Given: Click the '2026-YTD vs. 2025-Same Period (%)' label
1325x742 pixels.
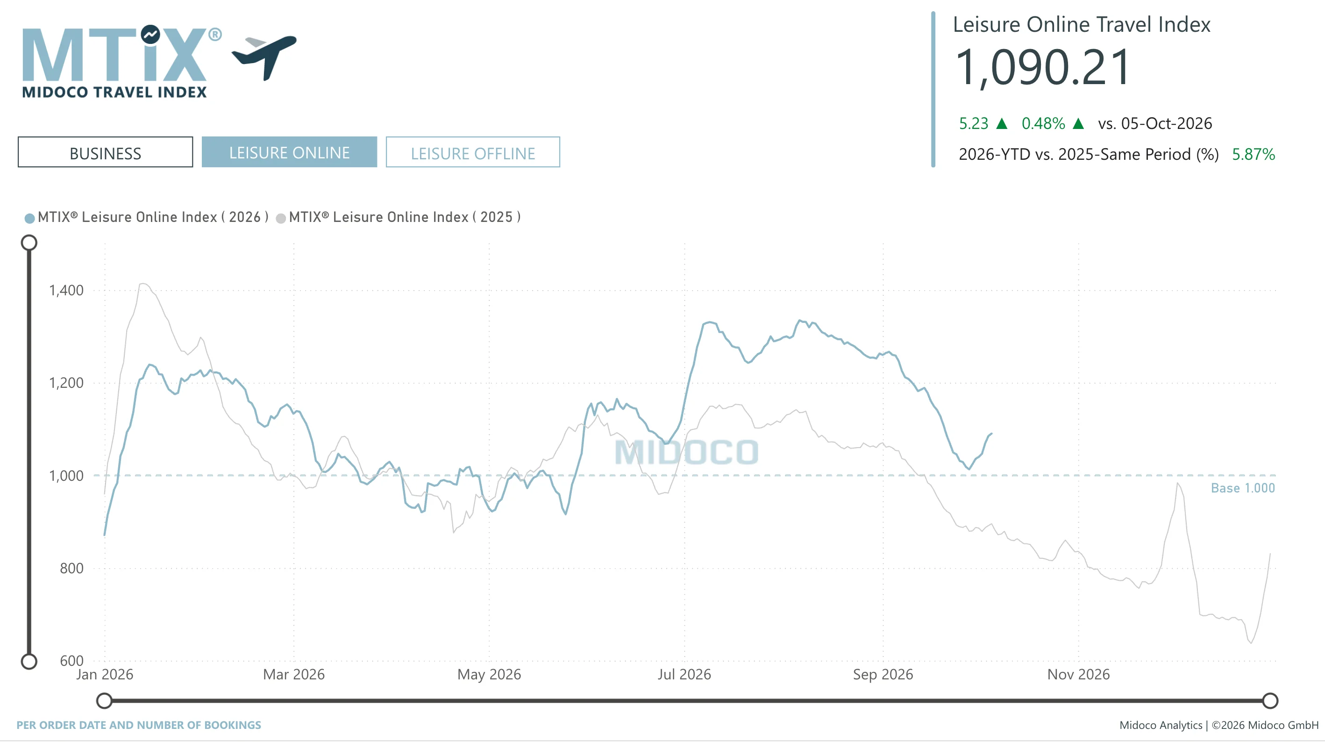Looking at the screenshot, I should 1089,154.
